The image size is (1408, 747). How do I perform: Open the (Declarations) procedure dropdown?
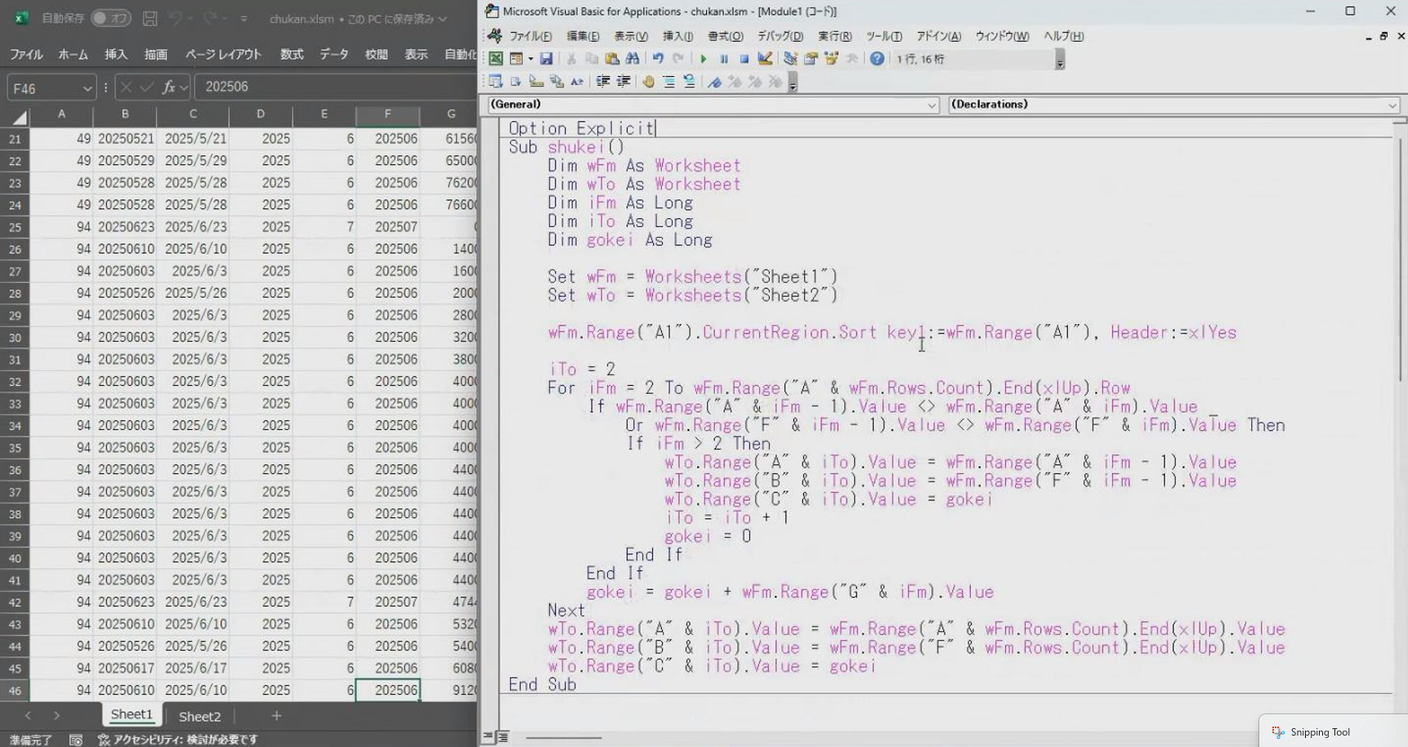pyautogui.click(x=1392, y=105)
